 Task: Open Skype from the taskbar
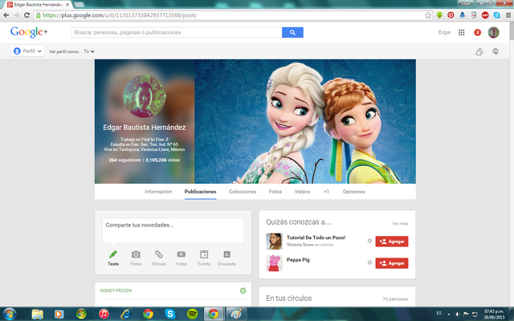click(170, 314)
